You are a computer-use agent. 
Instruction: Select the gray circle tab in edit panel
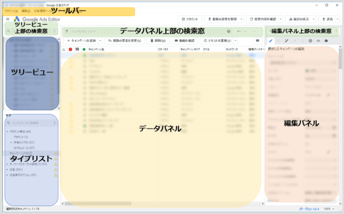310,41
